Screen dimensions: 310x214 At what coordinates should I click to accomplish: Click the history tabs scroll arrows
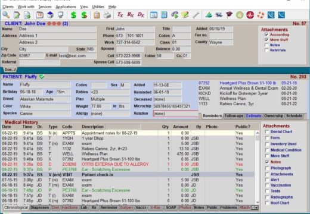[x=255, y=207]
